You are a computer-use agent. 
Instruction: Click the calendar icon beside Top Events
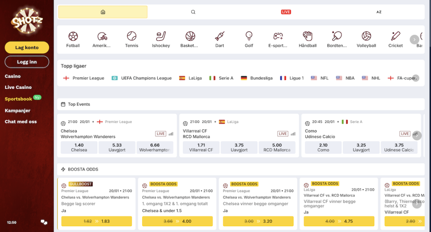point(63,104)
